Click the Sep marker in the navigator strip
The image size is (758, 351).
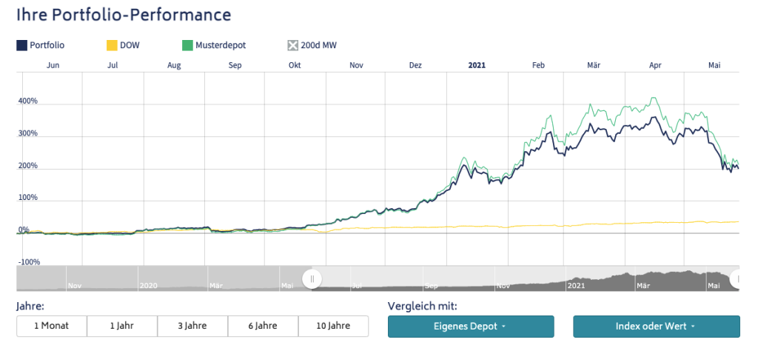tap(432, 284)
